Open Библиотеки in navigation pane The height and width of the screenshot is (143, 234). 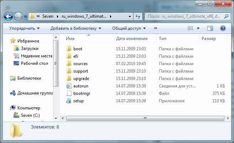coord(29,78)
